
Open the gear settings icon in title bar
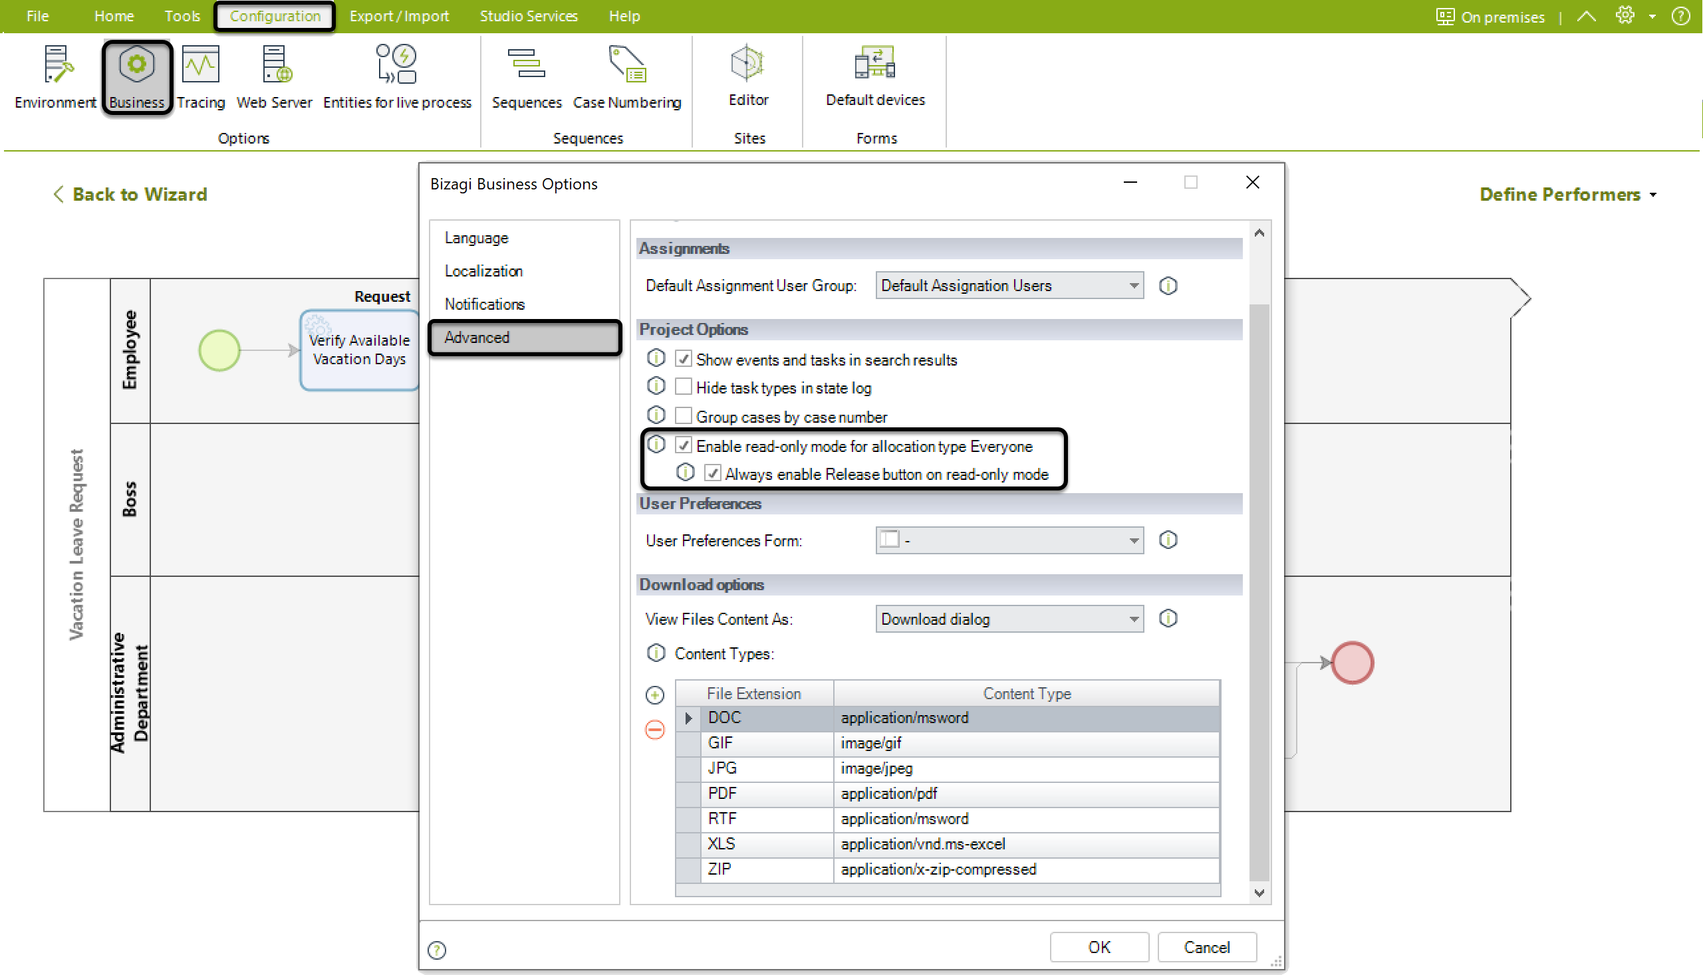pos(1625,15)
